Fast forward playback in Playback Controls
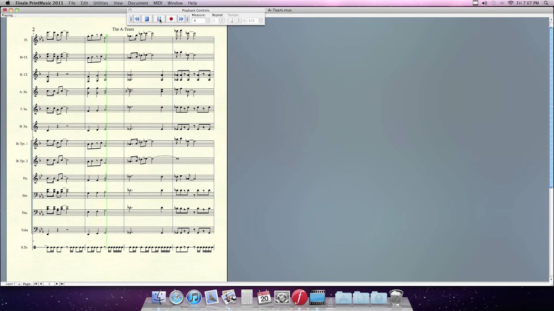The image size is (554, 311). pos(181,19)
